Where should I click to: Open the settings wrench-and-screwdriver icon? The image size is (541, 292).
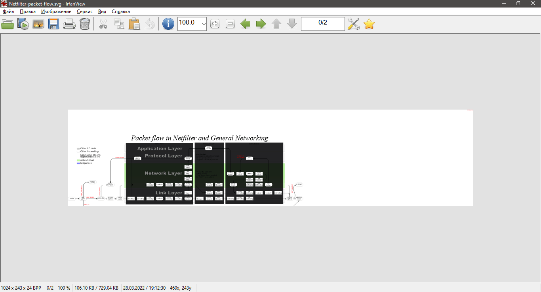[353, 24]
